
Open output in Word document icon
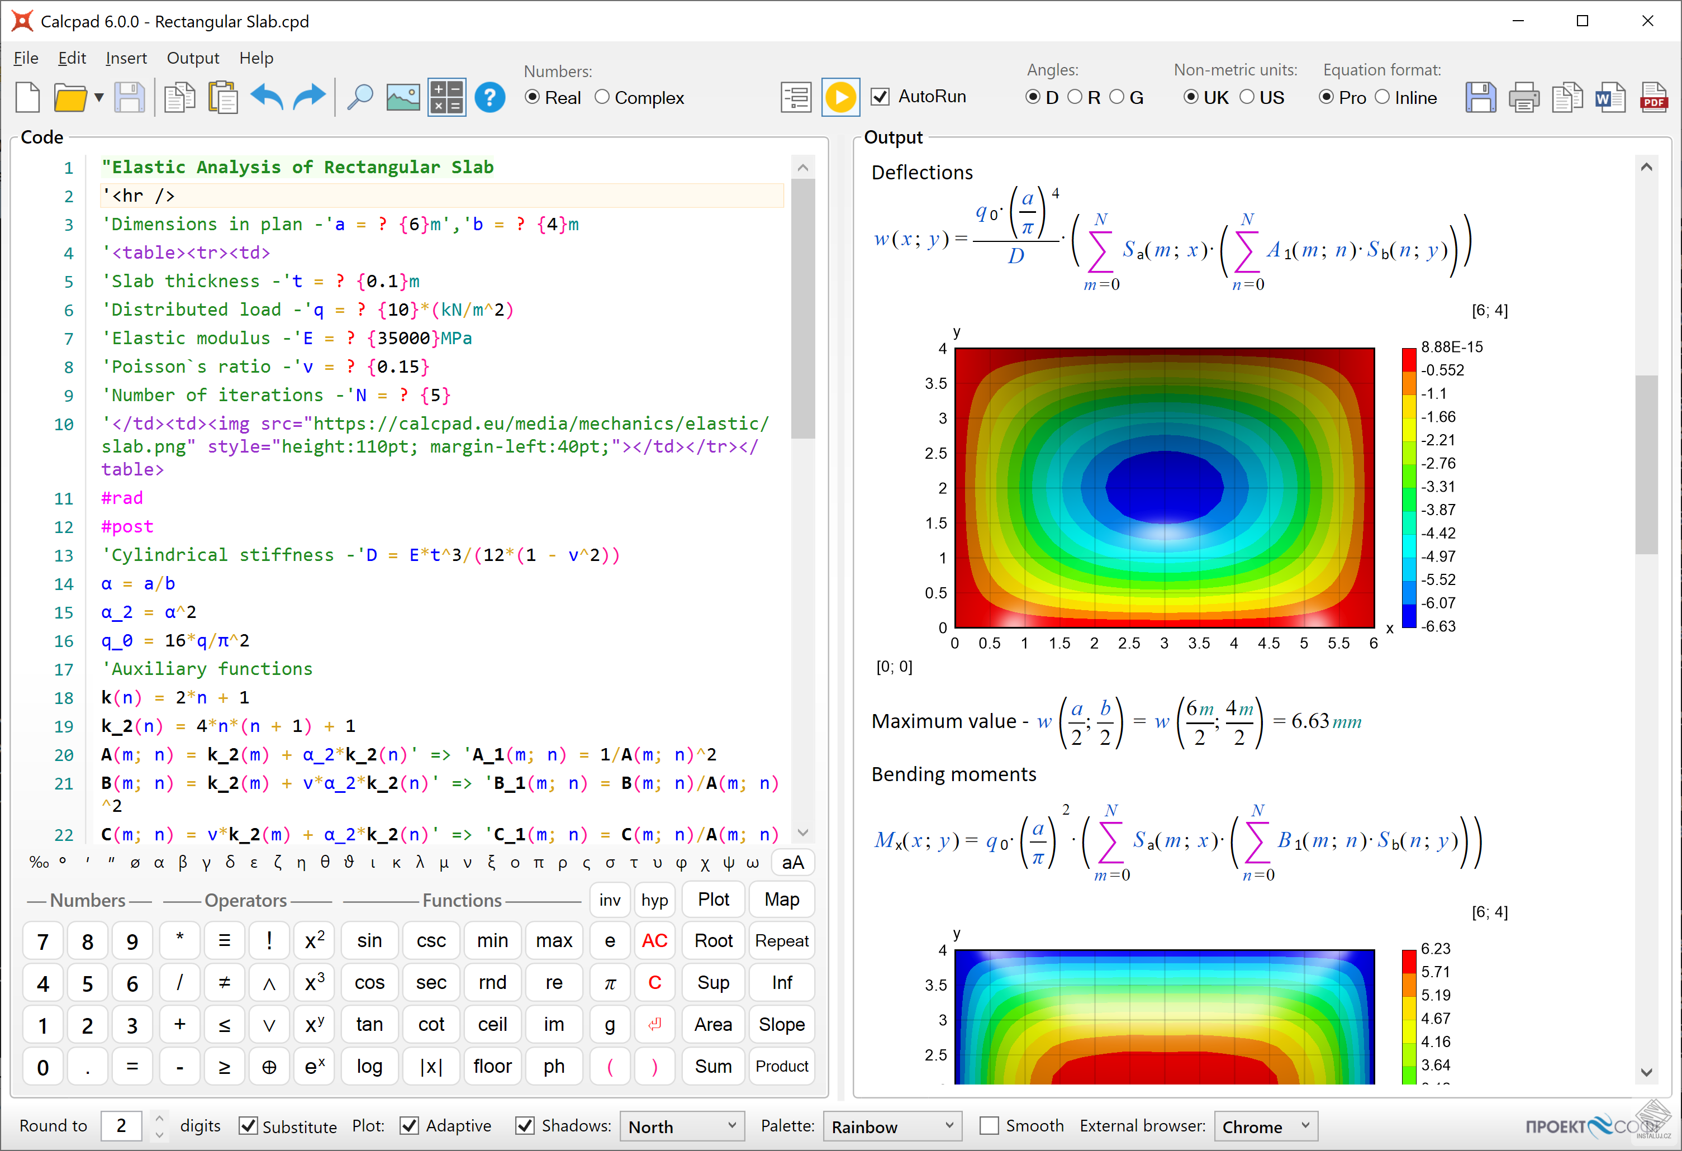(1610, 98)
